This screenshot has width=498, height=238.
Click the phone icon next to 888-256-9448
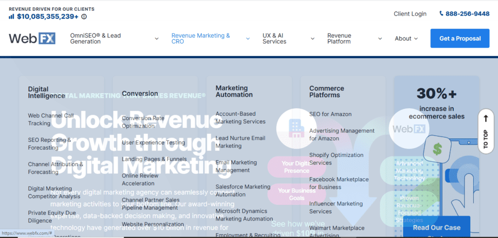pos(442,13)
